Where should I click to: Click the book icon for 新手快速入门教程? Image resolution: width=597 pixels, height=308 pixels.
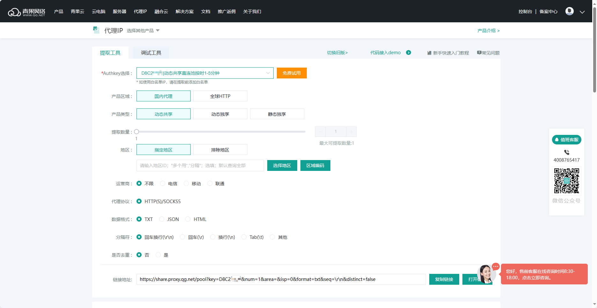pyautogui.click(x=429, y=53)
